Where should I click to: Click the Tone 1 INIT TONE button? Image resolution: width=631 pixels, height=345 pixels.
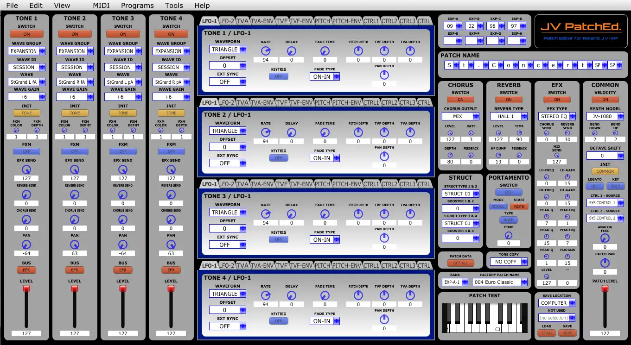pyautogui.click(x=26, y=113)
